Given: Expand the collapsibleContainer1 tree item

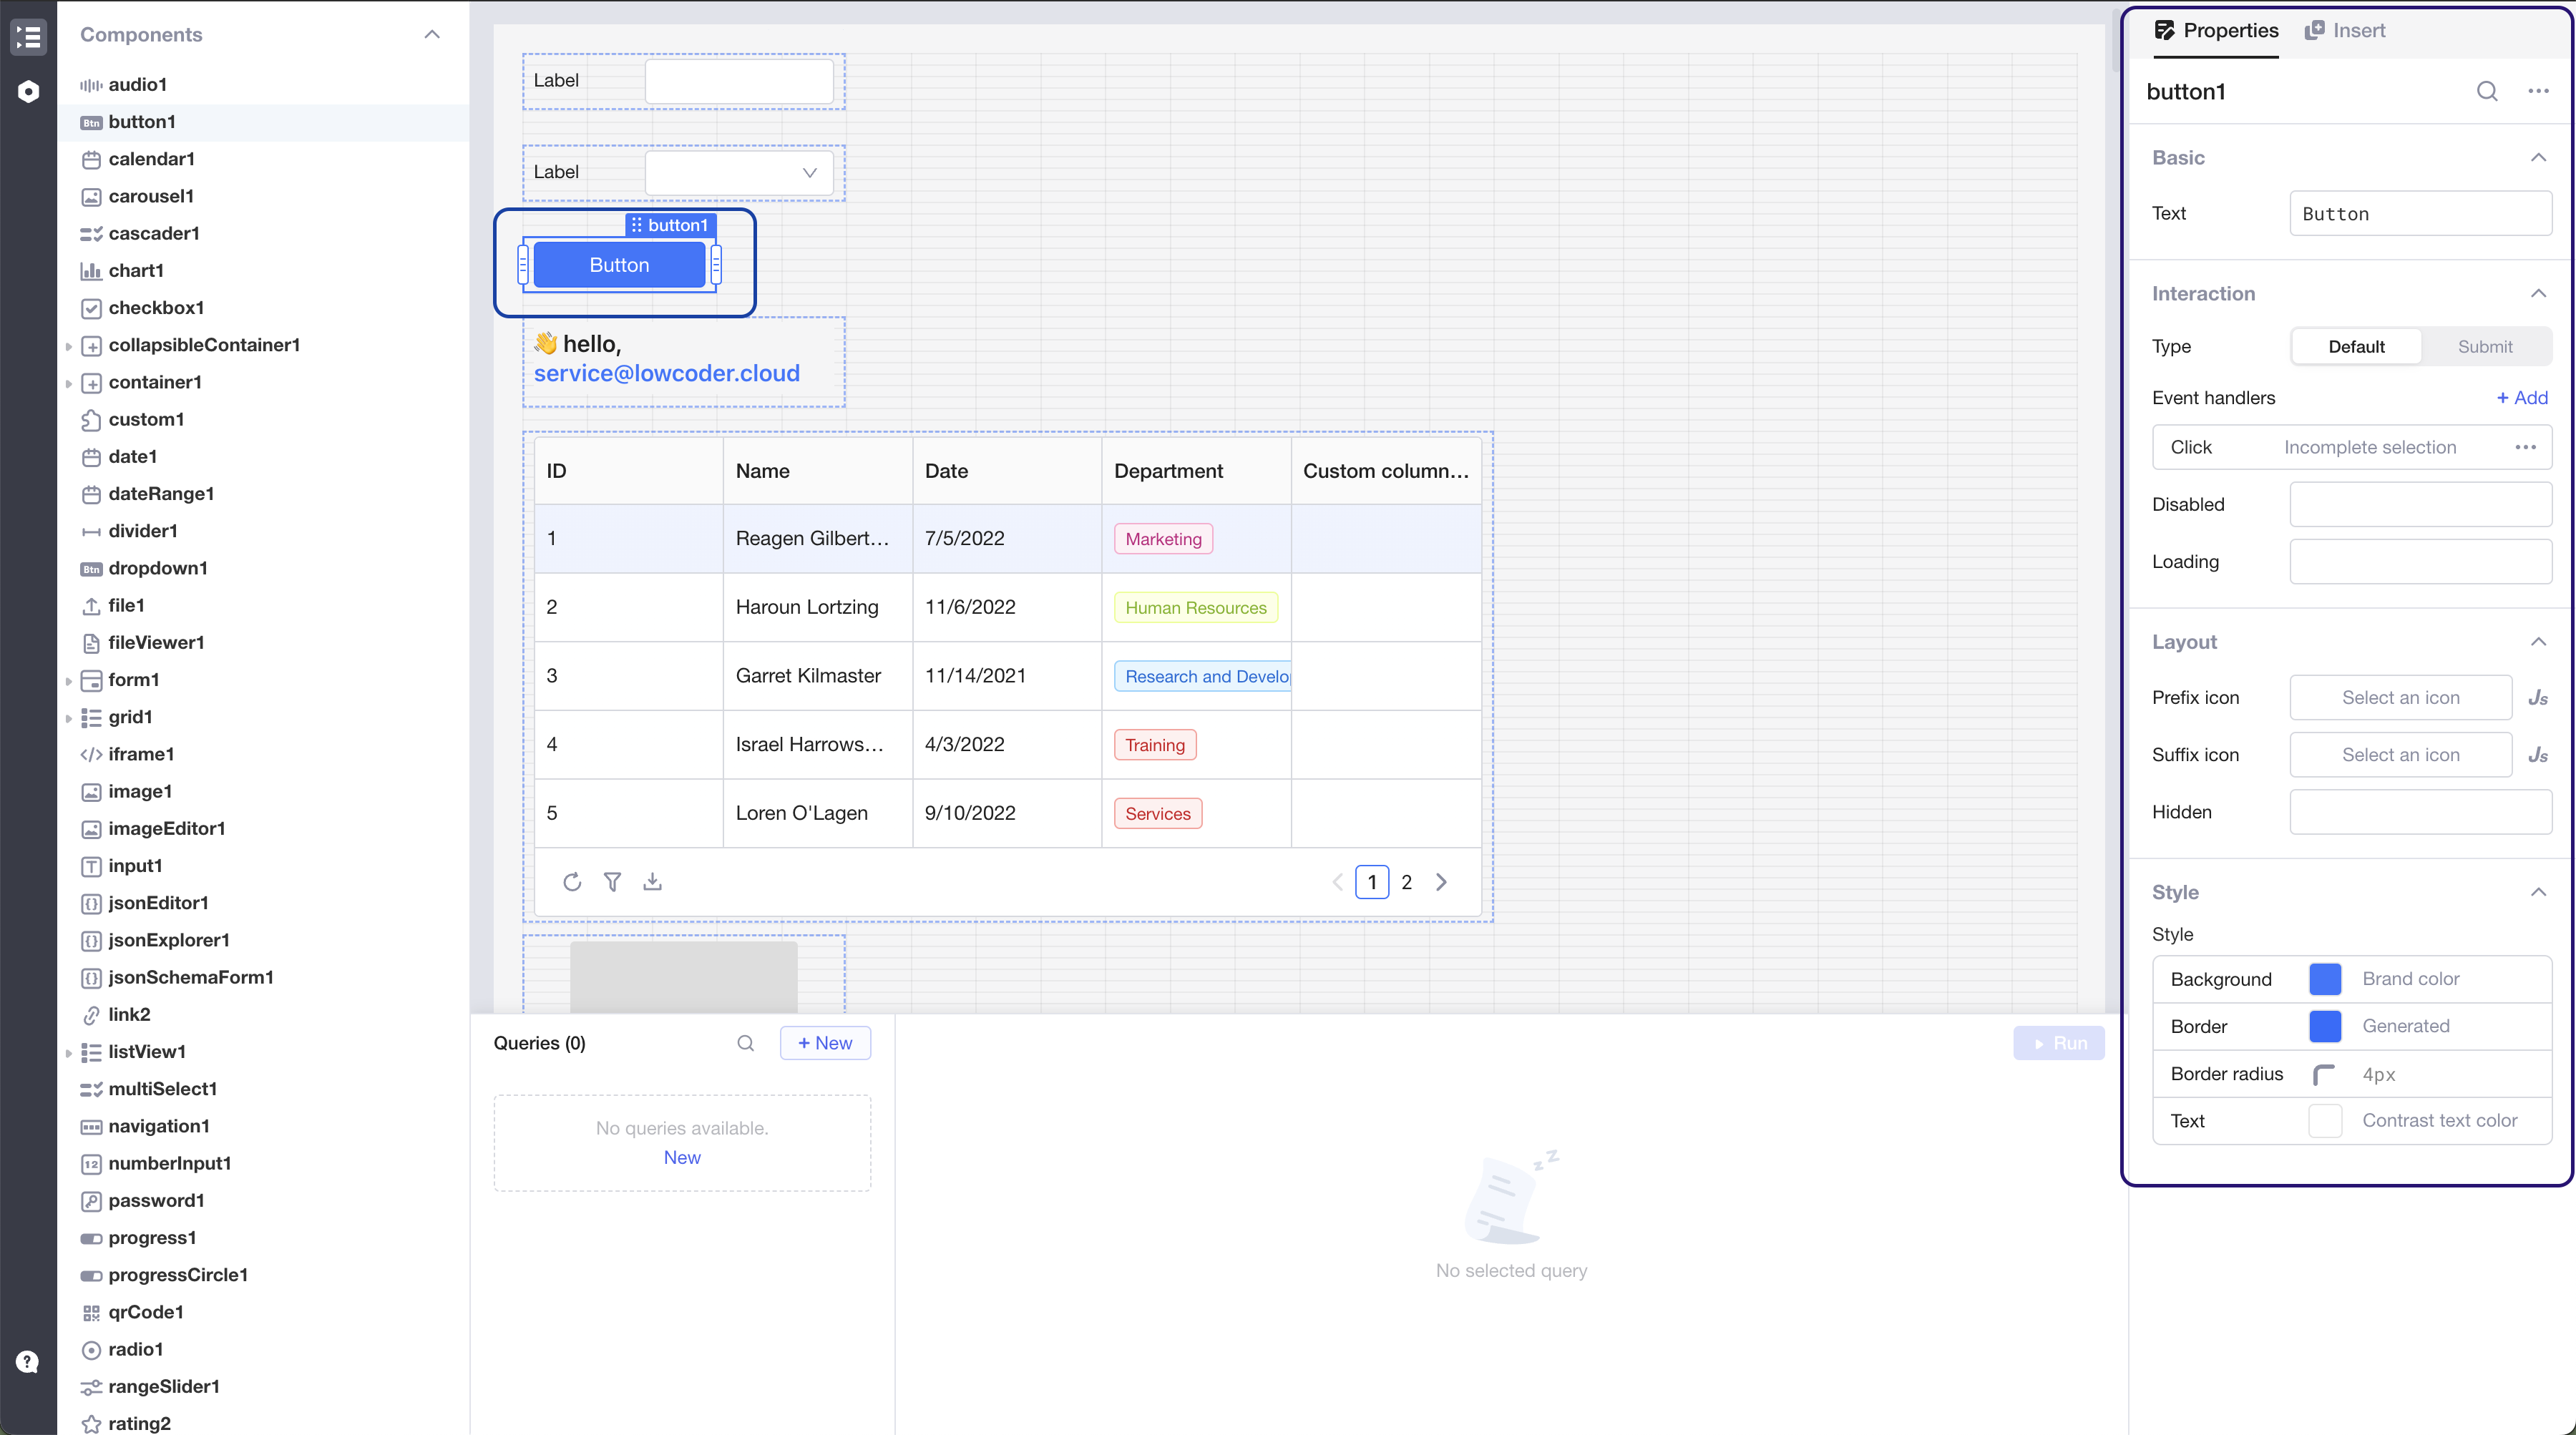Looking at the screenshot, I should [x=68, y=346].
